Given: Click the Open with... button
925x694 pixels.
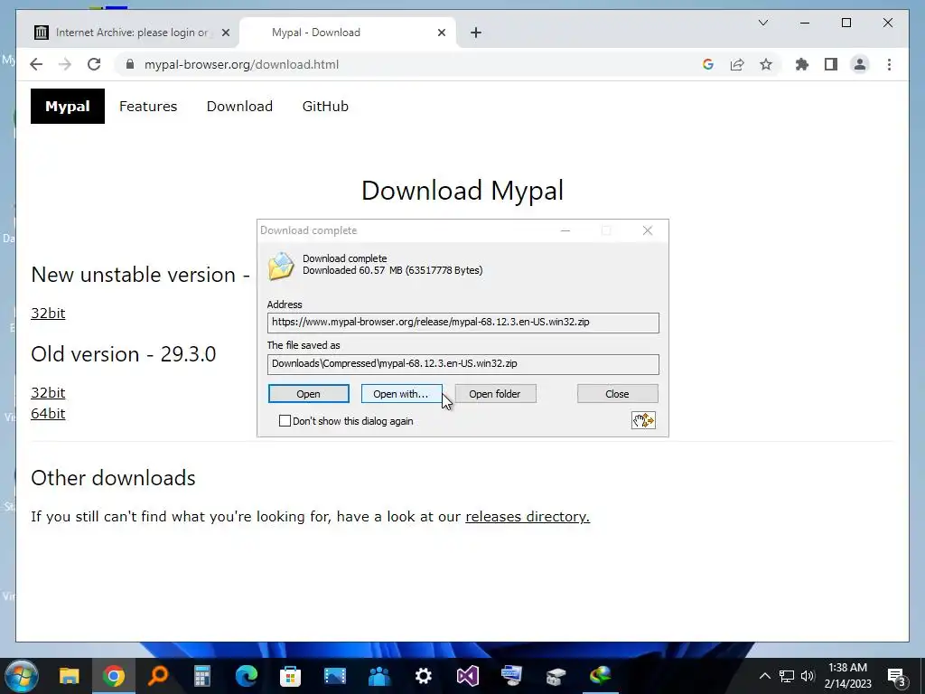Looking at the screenshot, I should click(401, 394).
